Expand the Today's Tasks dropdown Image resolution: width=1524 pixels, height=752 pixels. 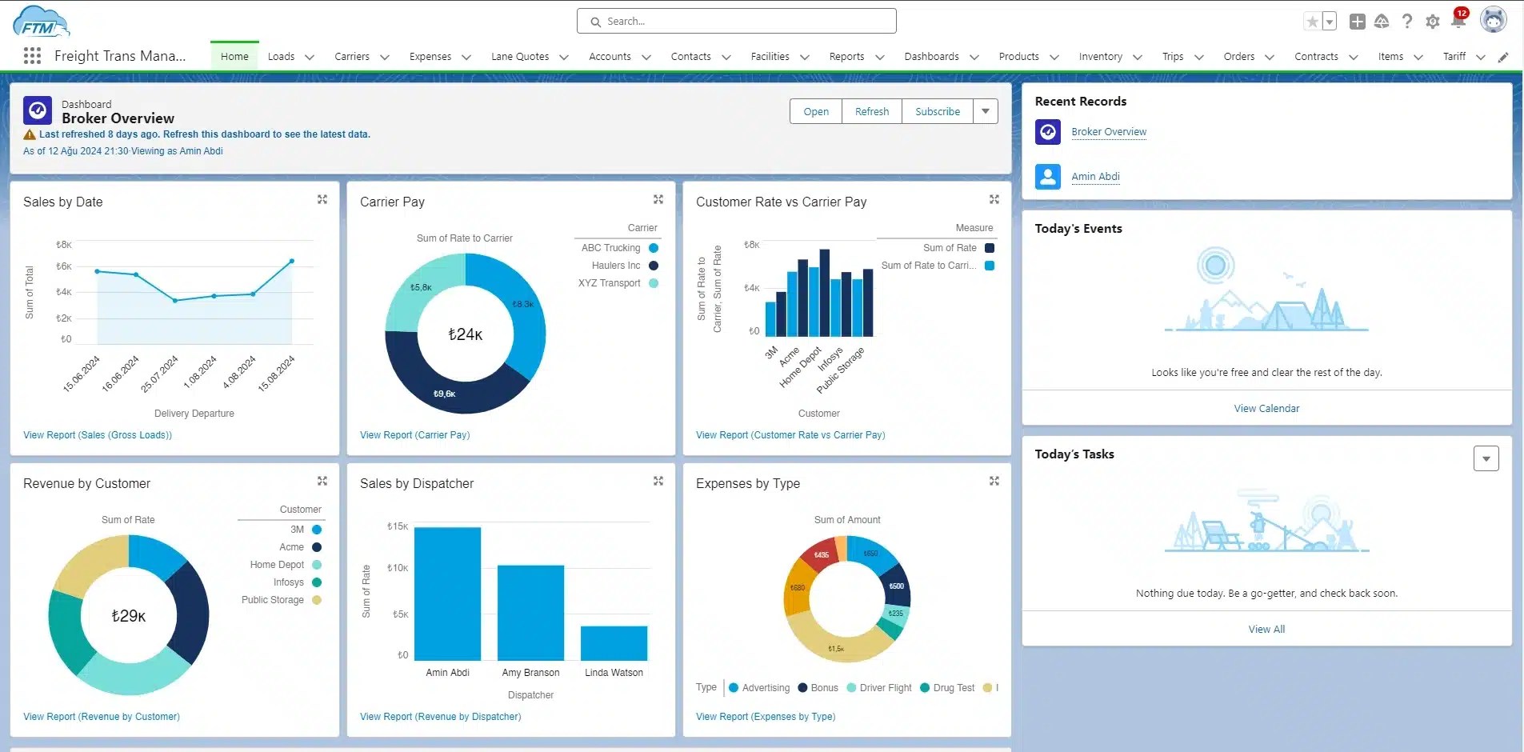pyautogui.click(x=1486, y=458)
